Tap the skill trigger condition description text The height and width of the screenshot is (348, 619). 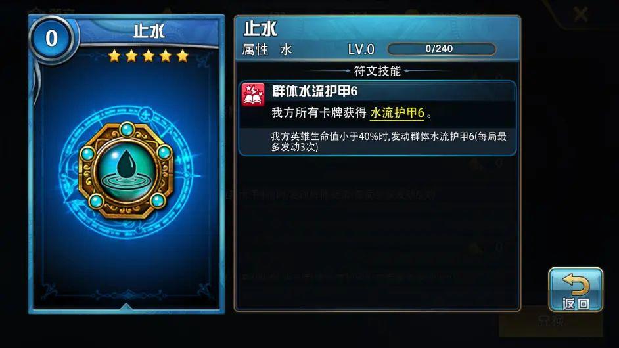(388, 142)
